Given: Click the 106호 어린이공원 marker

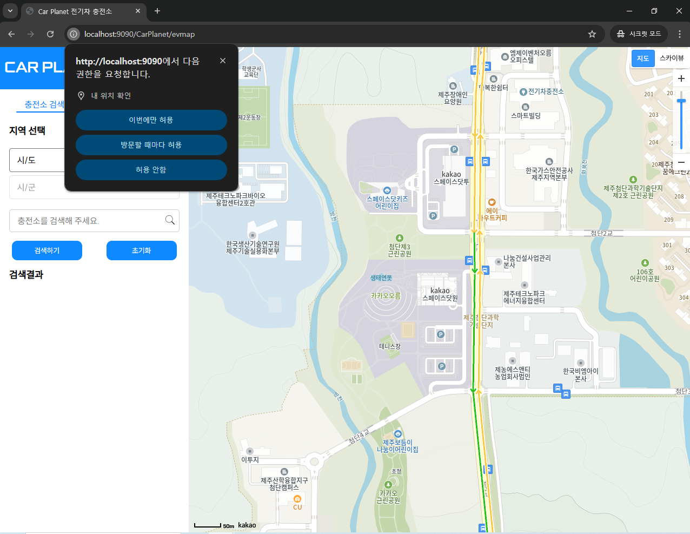Looking at the screenshot, I should [645, 263].
